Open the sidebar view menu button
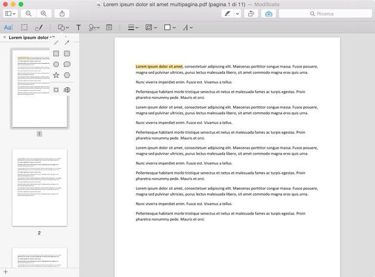Viewport: 375px width, 277px height. click(x=10, y=14)
